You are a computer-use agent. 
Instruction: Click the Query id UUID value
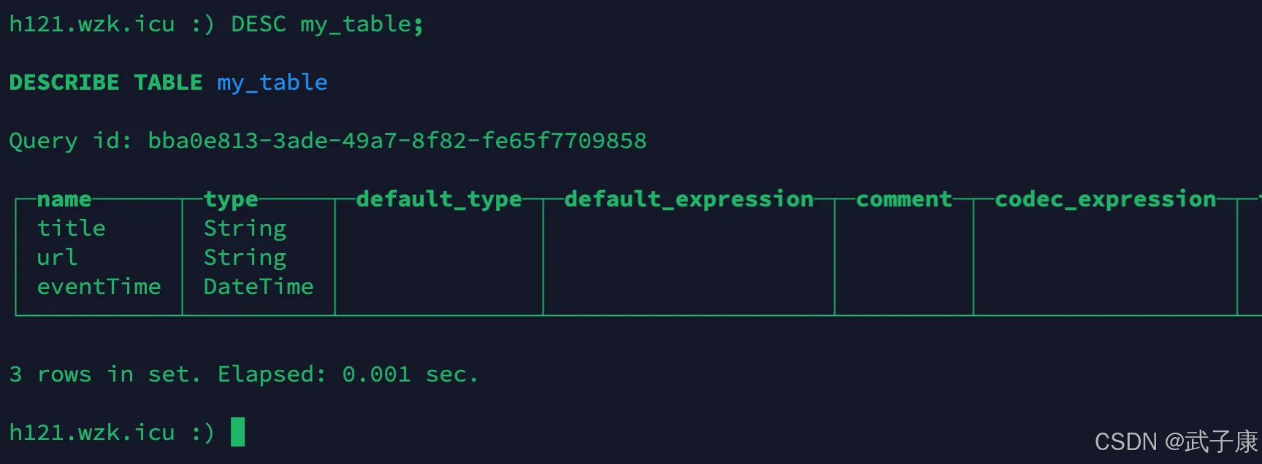(397, 141)
